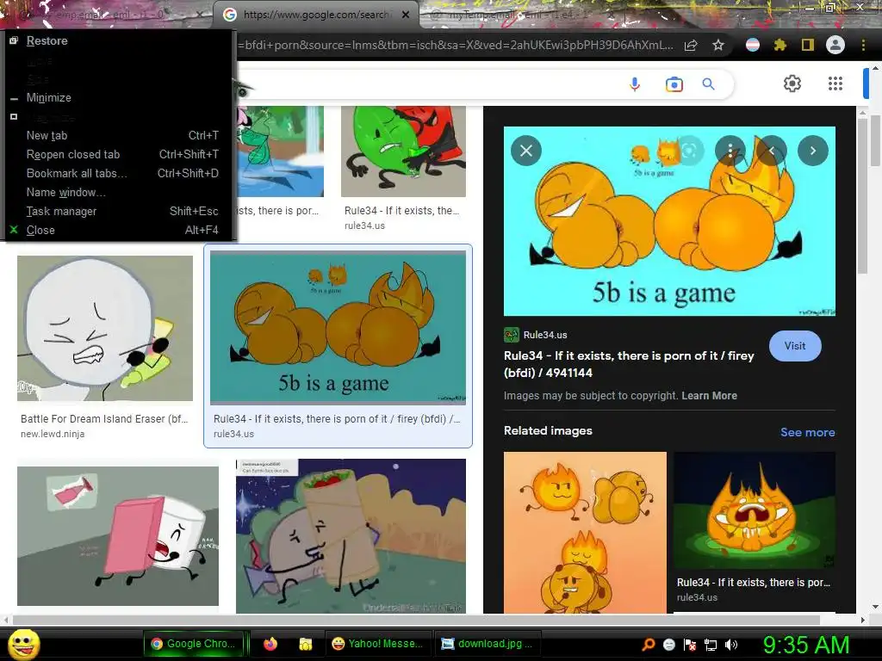The height and width of the screenshot is (661, 882).
Task: Click the preview panel vertical scrollbar
Action: tap(863, 194)
